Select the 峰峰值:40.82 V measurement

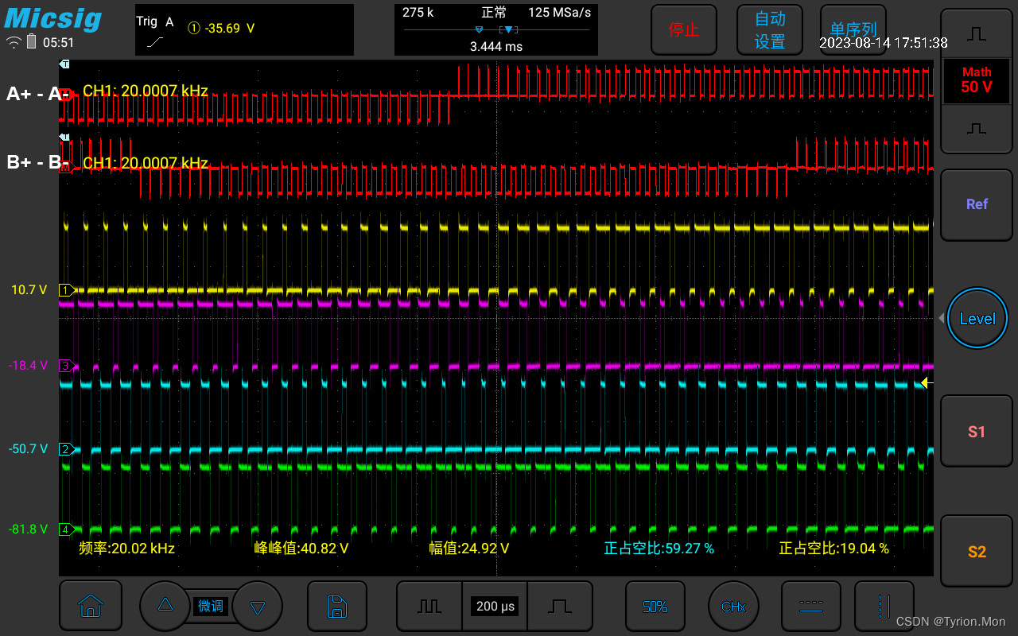301,549
